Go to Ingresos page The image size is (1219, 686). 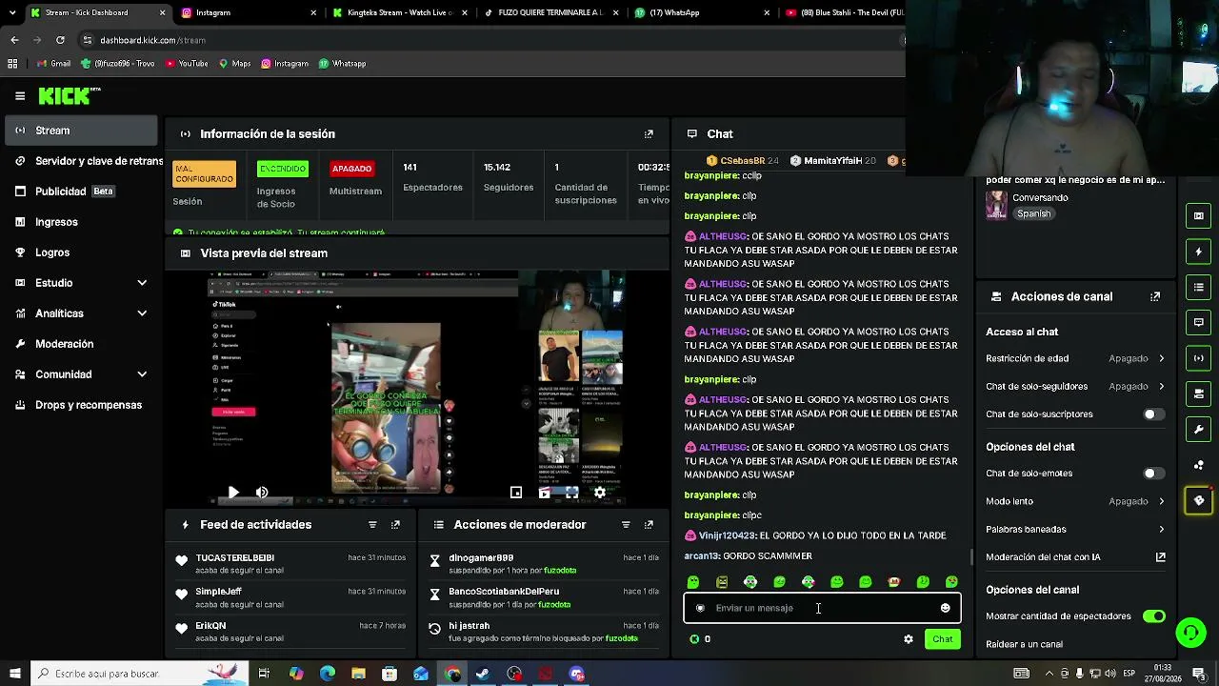click(81, 222)
